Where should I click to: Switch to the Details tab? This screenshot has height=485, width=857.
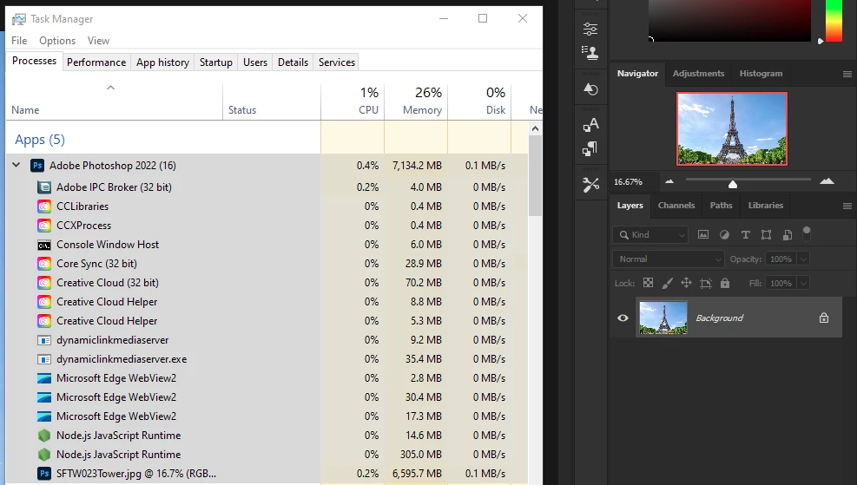coord(293,62)
